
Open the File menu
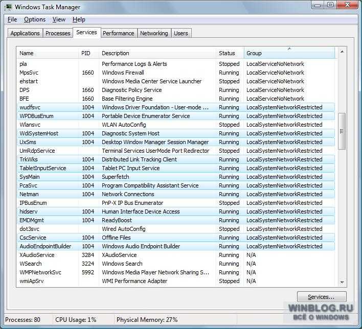tap(12, 19)
